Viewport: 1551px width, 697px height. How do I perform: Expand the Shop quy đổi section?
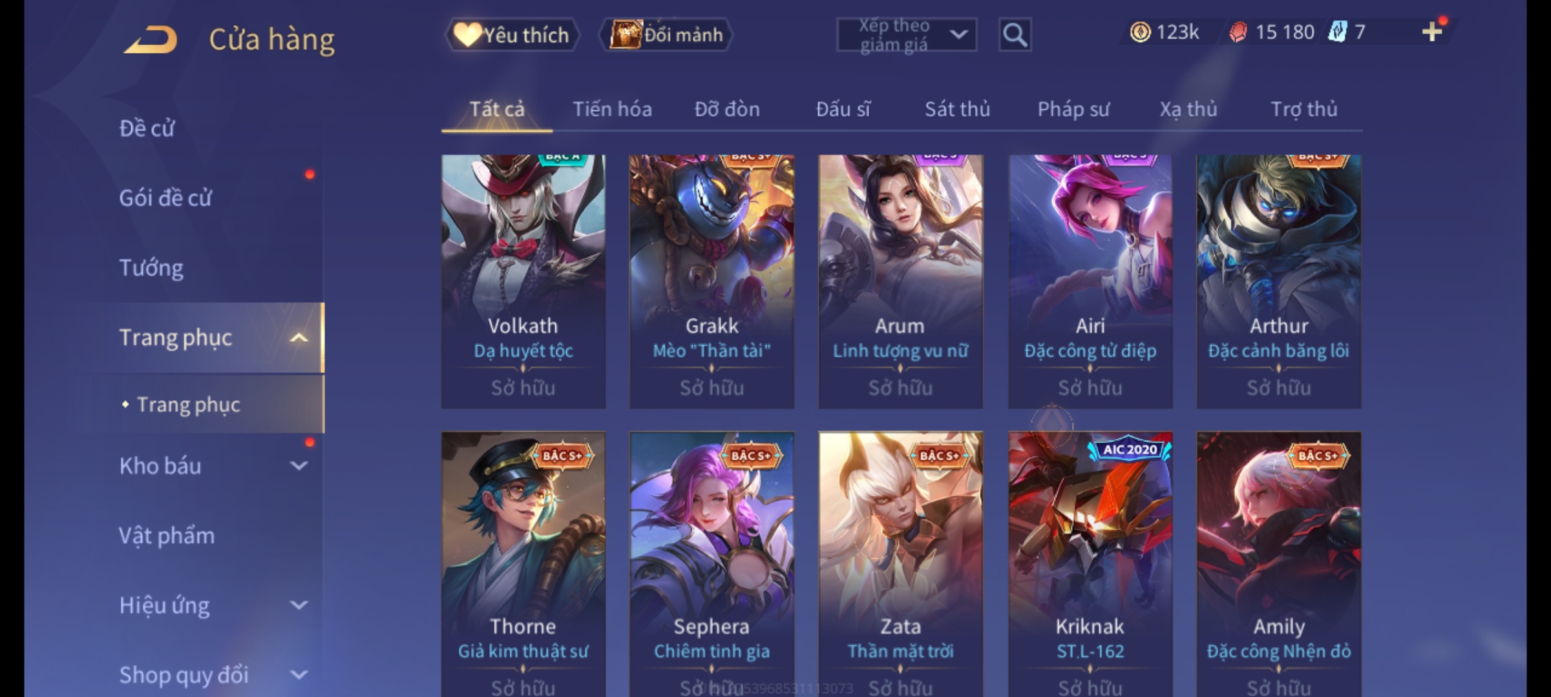coord(299,674)
